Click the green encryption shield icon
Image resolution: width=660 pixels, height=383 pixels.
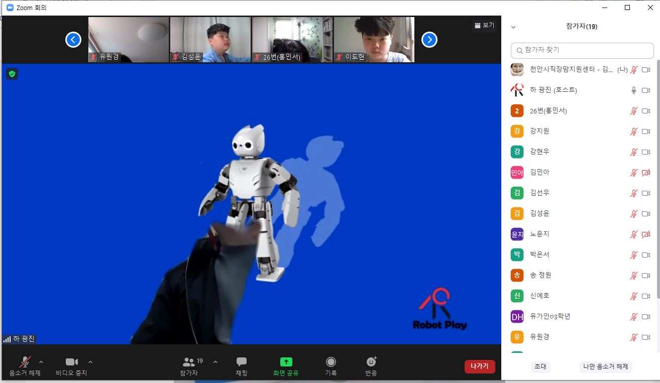[x=12, y=74]
